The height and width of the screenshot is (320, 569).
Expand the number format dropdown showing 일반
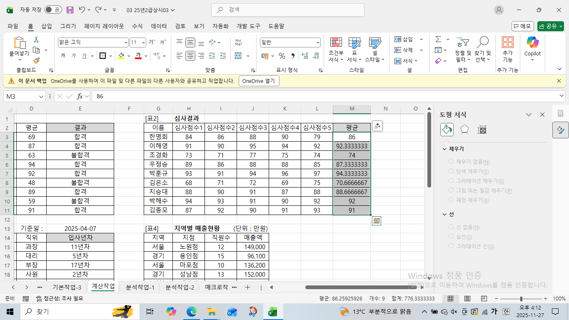[318, 42]
